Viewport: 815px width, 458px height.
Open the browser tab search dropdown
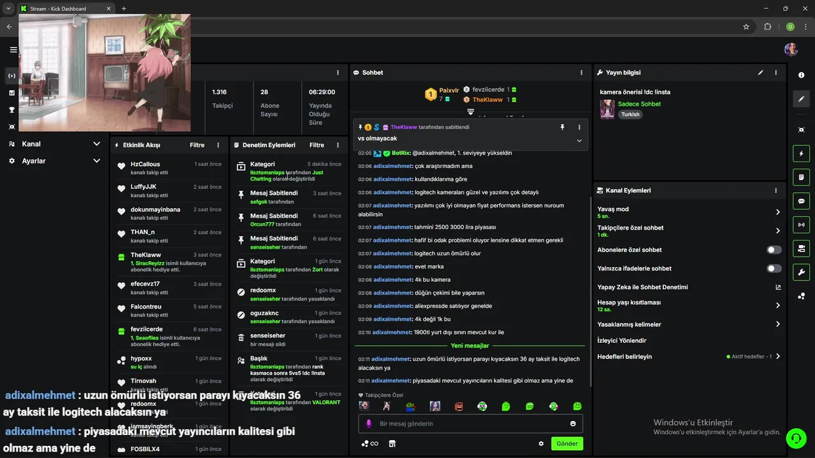click(8, 8)
